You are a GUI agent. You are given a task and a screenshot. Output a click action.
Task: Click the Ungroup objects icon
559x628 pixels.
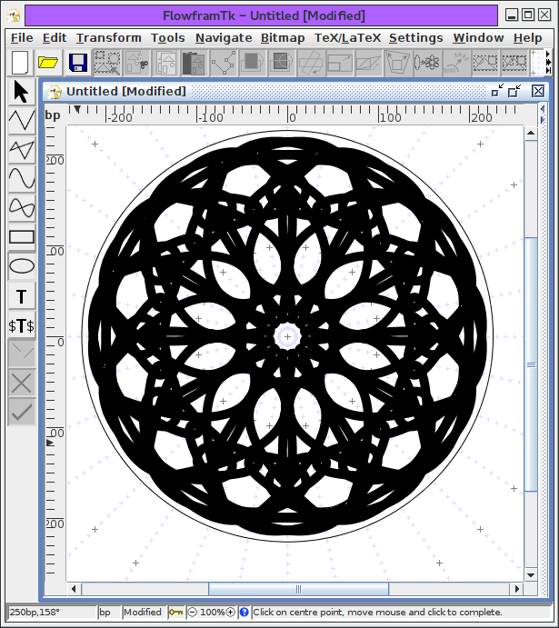point(514,63)
